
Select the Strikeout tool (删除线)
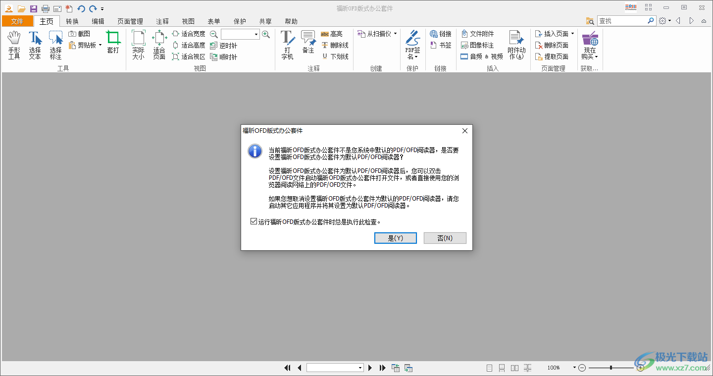click(x=335, y=45)
